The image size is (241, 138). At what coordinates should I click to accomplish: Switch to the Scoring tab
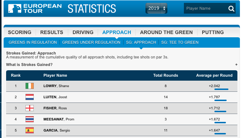pos(19,32)
